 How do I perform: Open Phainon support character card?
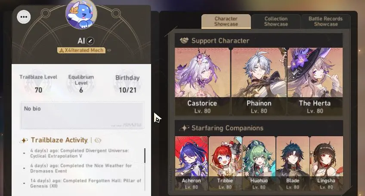[259, 81]
